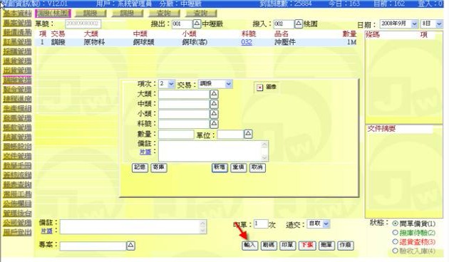Open 出貨管理 in the left sidebar
The image size is (449, 262).
point(18,70)
